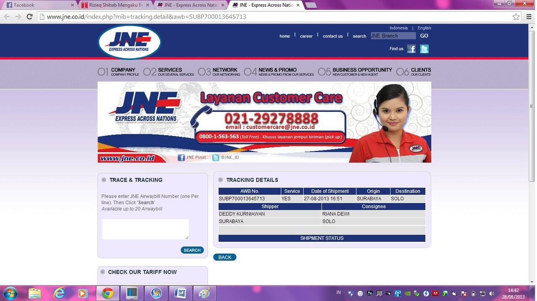The height and width of the screenshot is (301, 537).
Task: Click the Customer Care banner image
Action: pyautogui.click(x=264, y=122)
